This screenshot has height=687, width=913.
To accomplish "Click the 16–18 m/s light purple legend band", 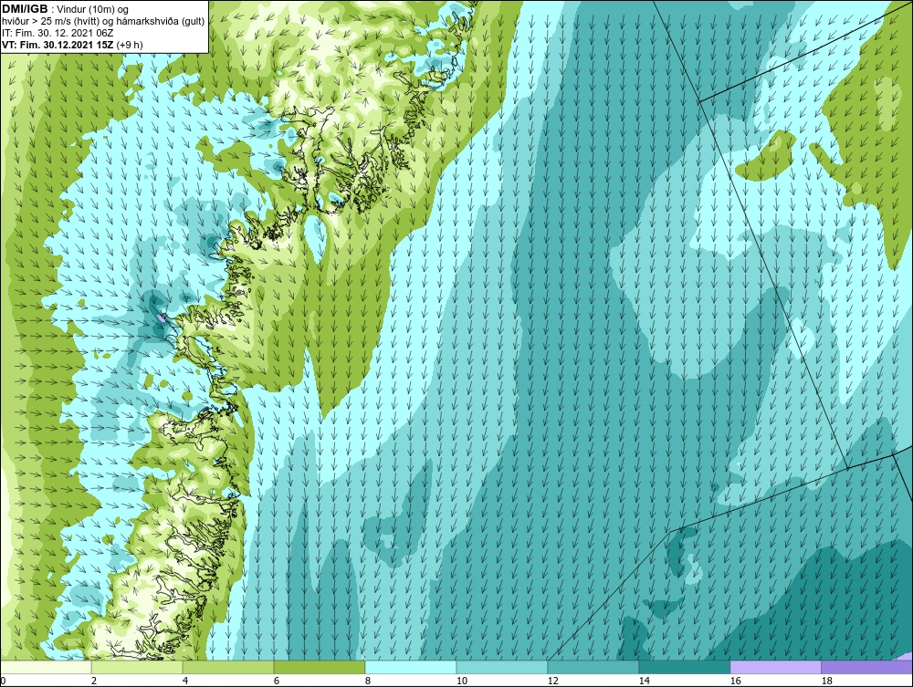I will 775,667.
